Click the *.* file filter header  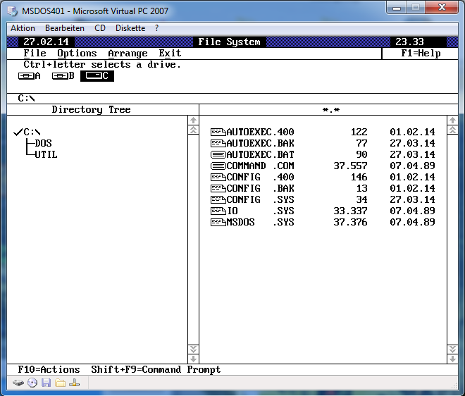coord(331,110)
